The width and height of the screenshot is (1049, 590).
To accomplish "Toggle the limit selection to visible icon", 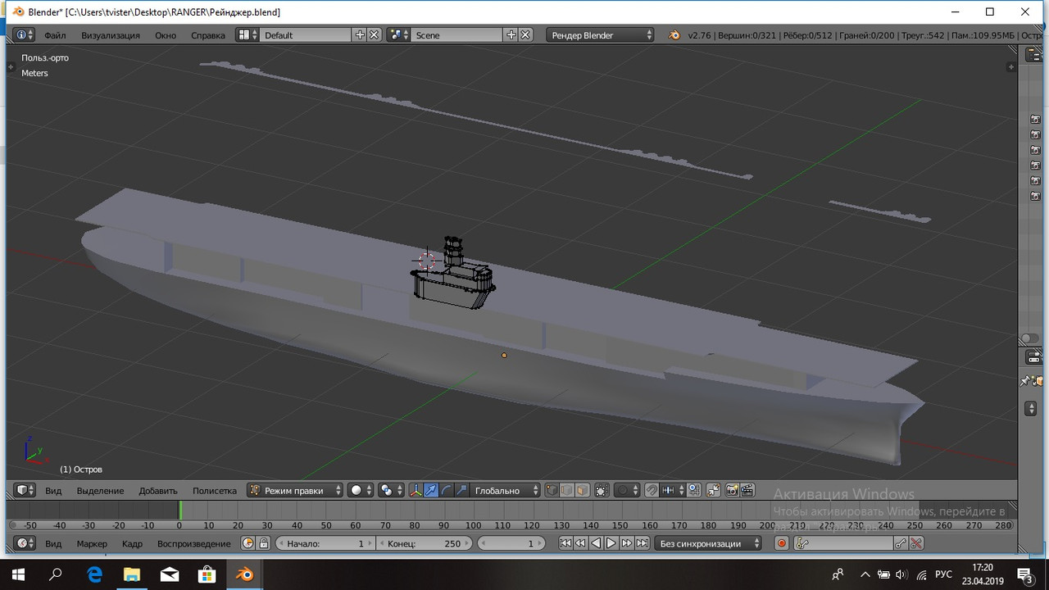I will [602, 491].
